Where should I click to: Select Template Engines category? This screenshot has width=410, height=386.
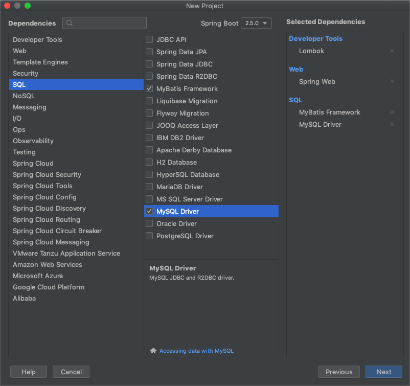click(76, 62)
